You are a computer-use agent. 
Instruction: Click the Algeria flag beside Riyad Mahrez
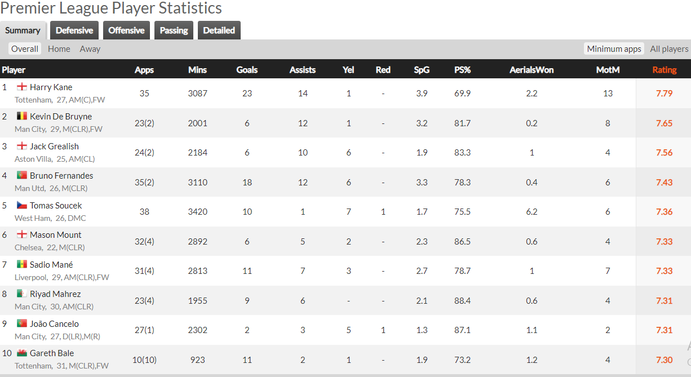[x=22, y=294]
